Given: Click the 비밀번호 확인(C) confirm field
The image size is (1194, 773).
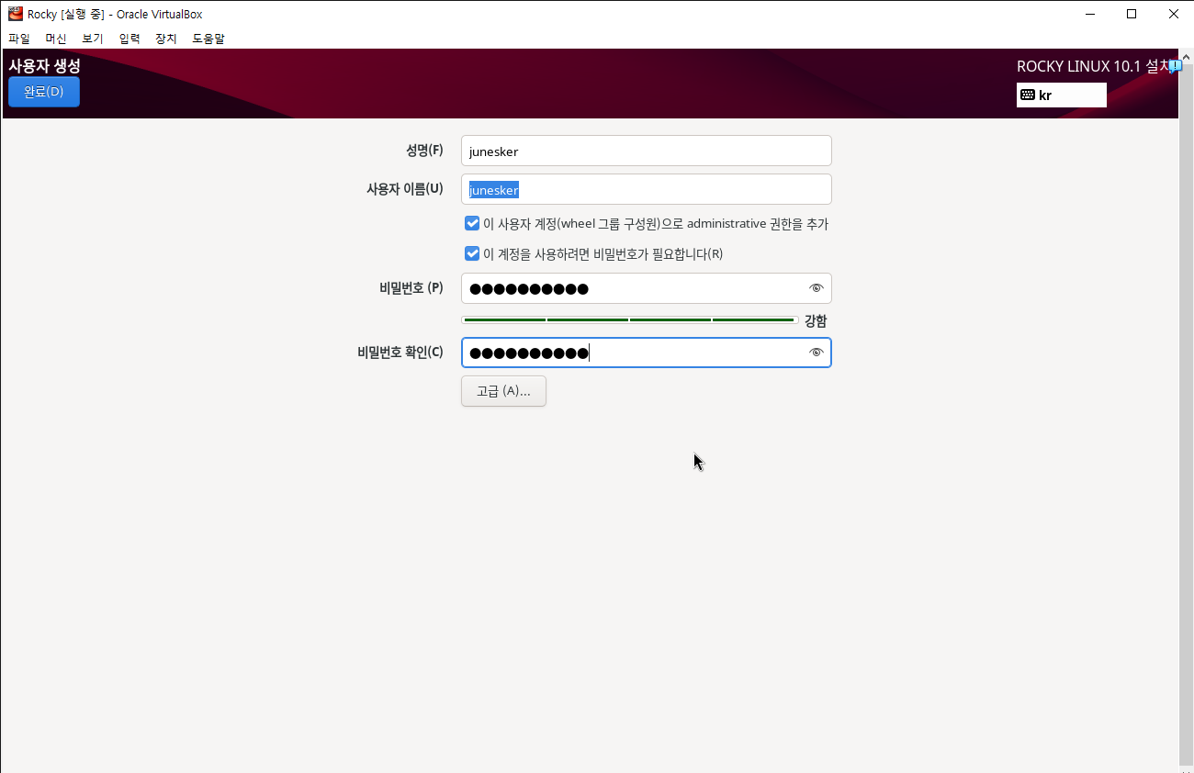Looking at the screenshot, I should 647,353.
